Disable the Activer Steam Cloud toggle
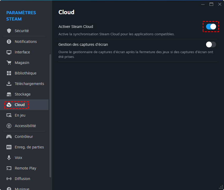The image size is (224, 190). pos(211,27)
